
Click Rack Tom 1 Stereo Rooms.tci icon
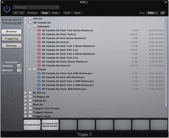click(x=39, y=46)
